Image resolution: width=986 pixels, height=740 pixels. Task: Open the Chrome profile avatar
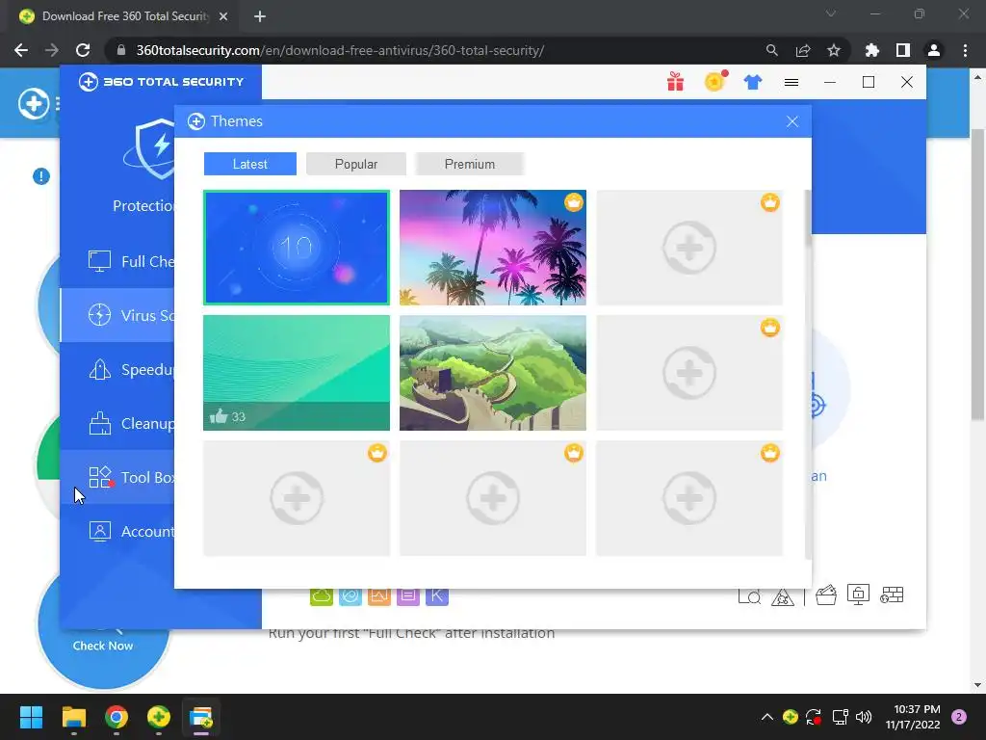934,50
